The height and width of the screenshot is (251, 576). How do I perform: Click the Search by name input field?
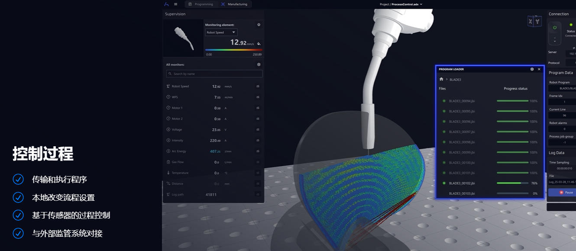pos(214,73)
